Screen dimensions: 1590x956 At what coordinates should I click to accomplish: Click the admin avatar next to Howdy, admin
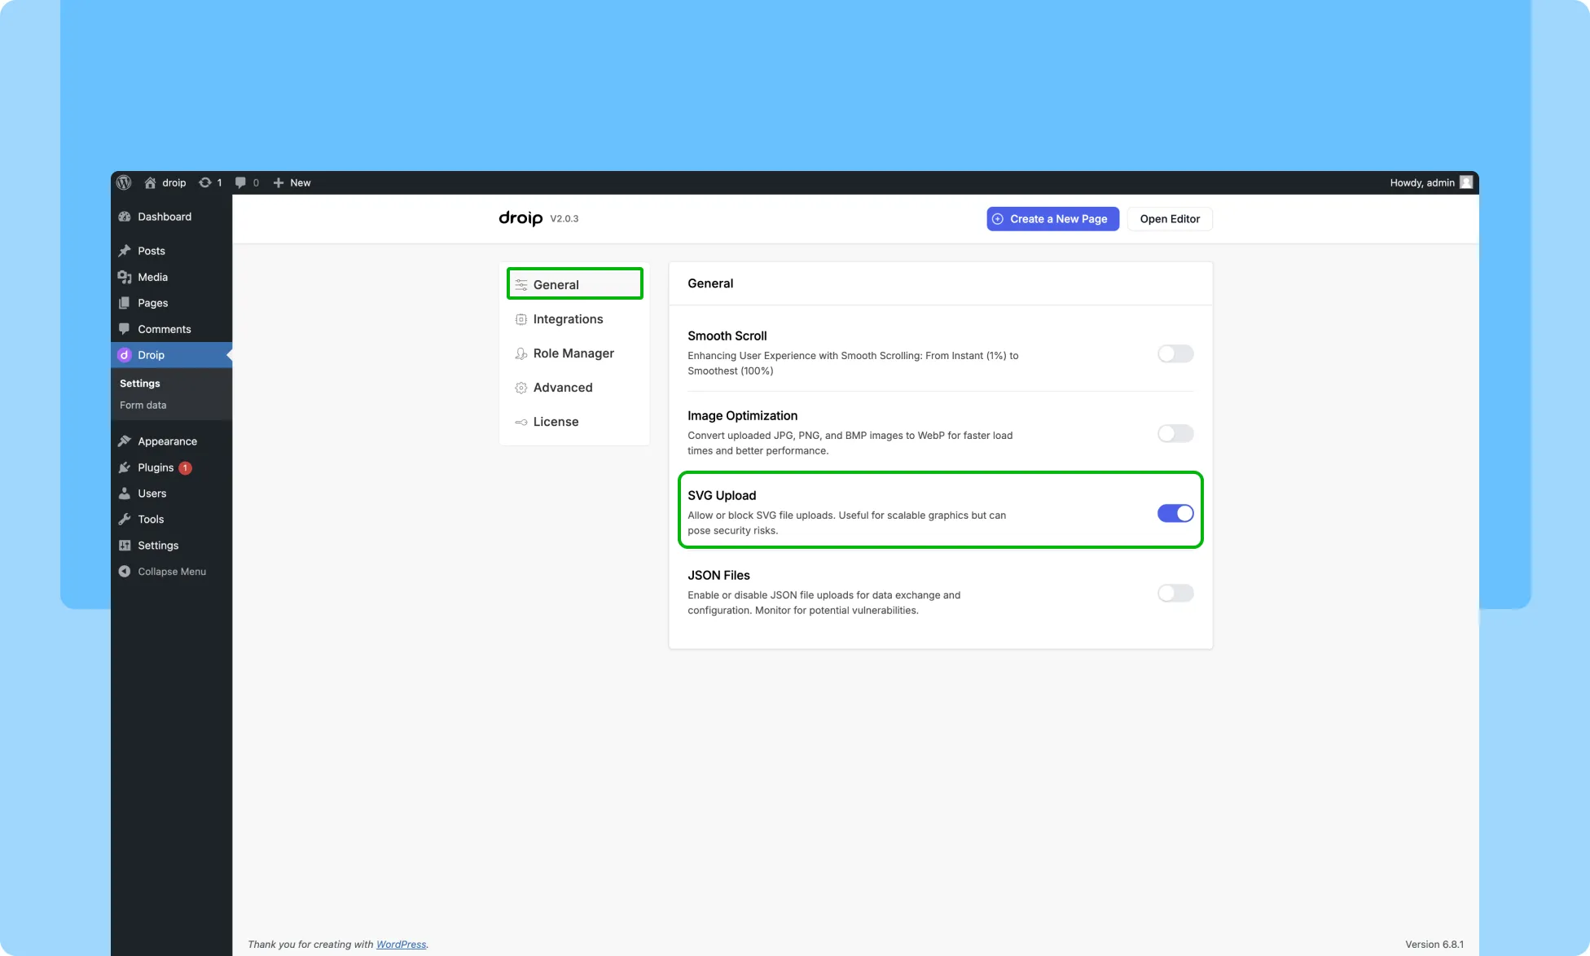[1466, 182]
